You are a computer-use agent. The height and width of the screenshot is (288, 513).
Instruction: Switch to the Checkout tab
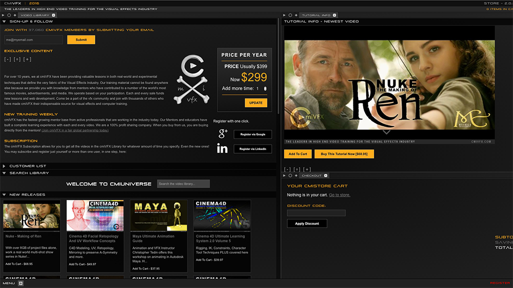tap(311, 176)
